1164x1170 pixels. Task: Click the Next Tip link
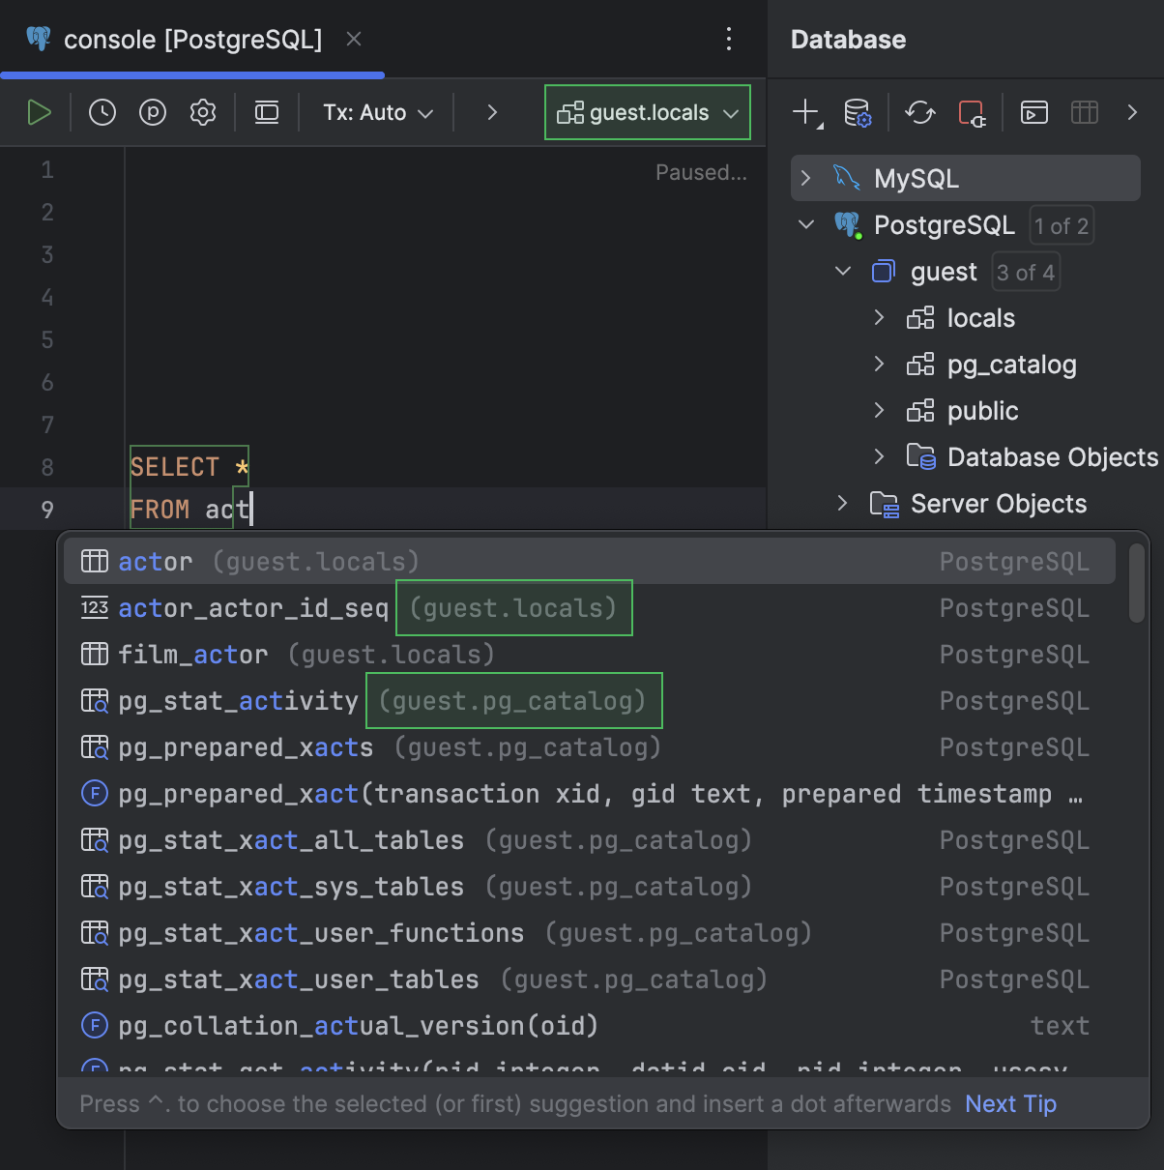click(1010, 1104)
